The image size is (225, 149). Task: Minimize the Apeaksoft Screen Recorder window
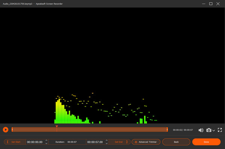coord(204,4)
